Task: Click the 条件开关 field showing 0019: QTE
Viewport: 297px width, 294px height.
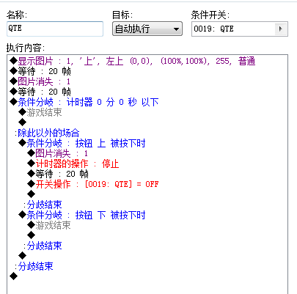Action: (240, 29)
